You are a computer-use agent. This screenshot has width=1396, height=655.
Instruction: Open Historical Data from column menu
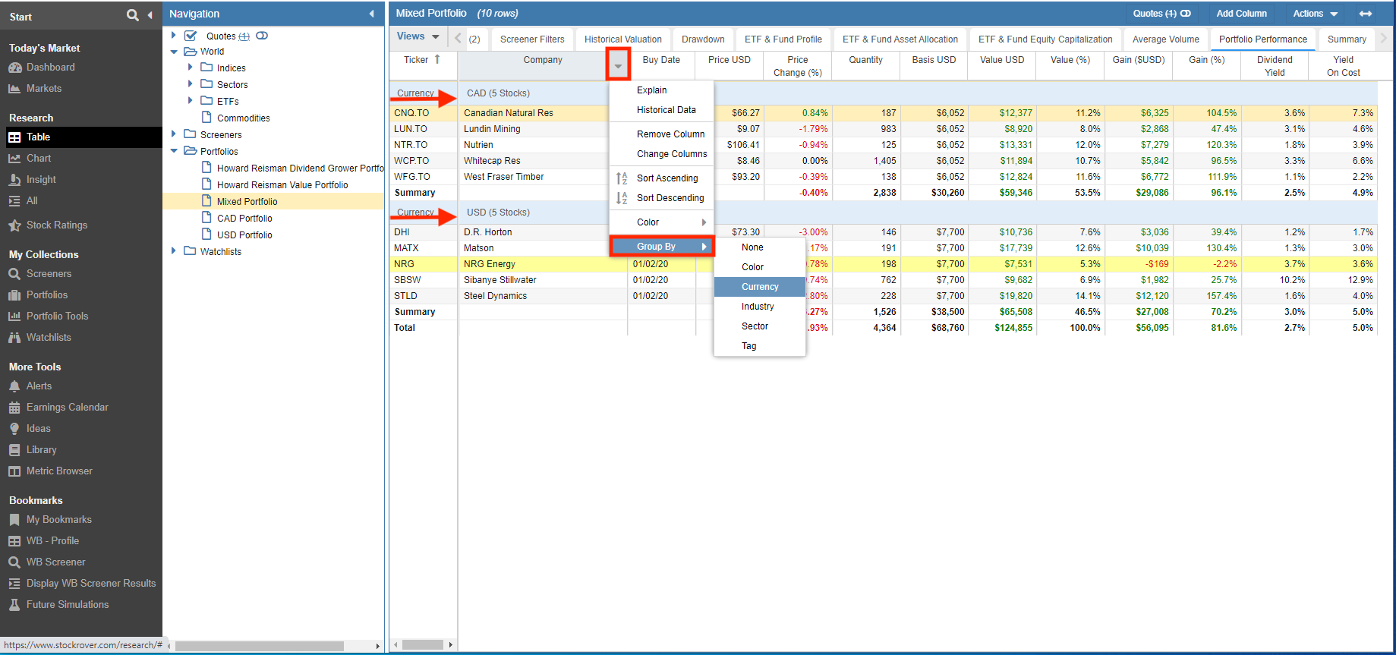click(661, 110)
